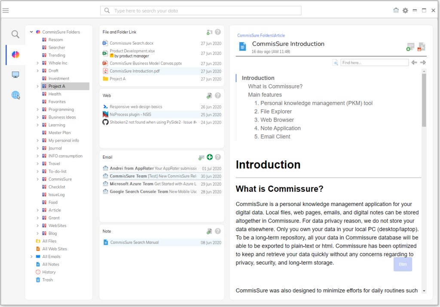Open the web globe sidebar view

pyautogui.click(x=16, y=95)
